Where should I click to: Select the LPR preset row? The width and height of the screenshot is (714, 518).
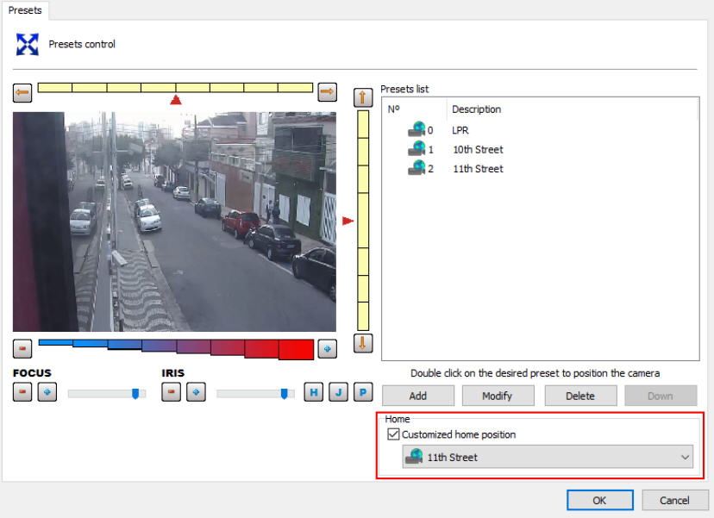[539, 130]
